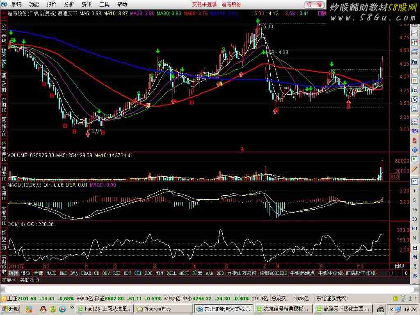The height and width of the screenshot is (315, 420).
Task: Open the 功能 menu
Action: coord(34,4)
